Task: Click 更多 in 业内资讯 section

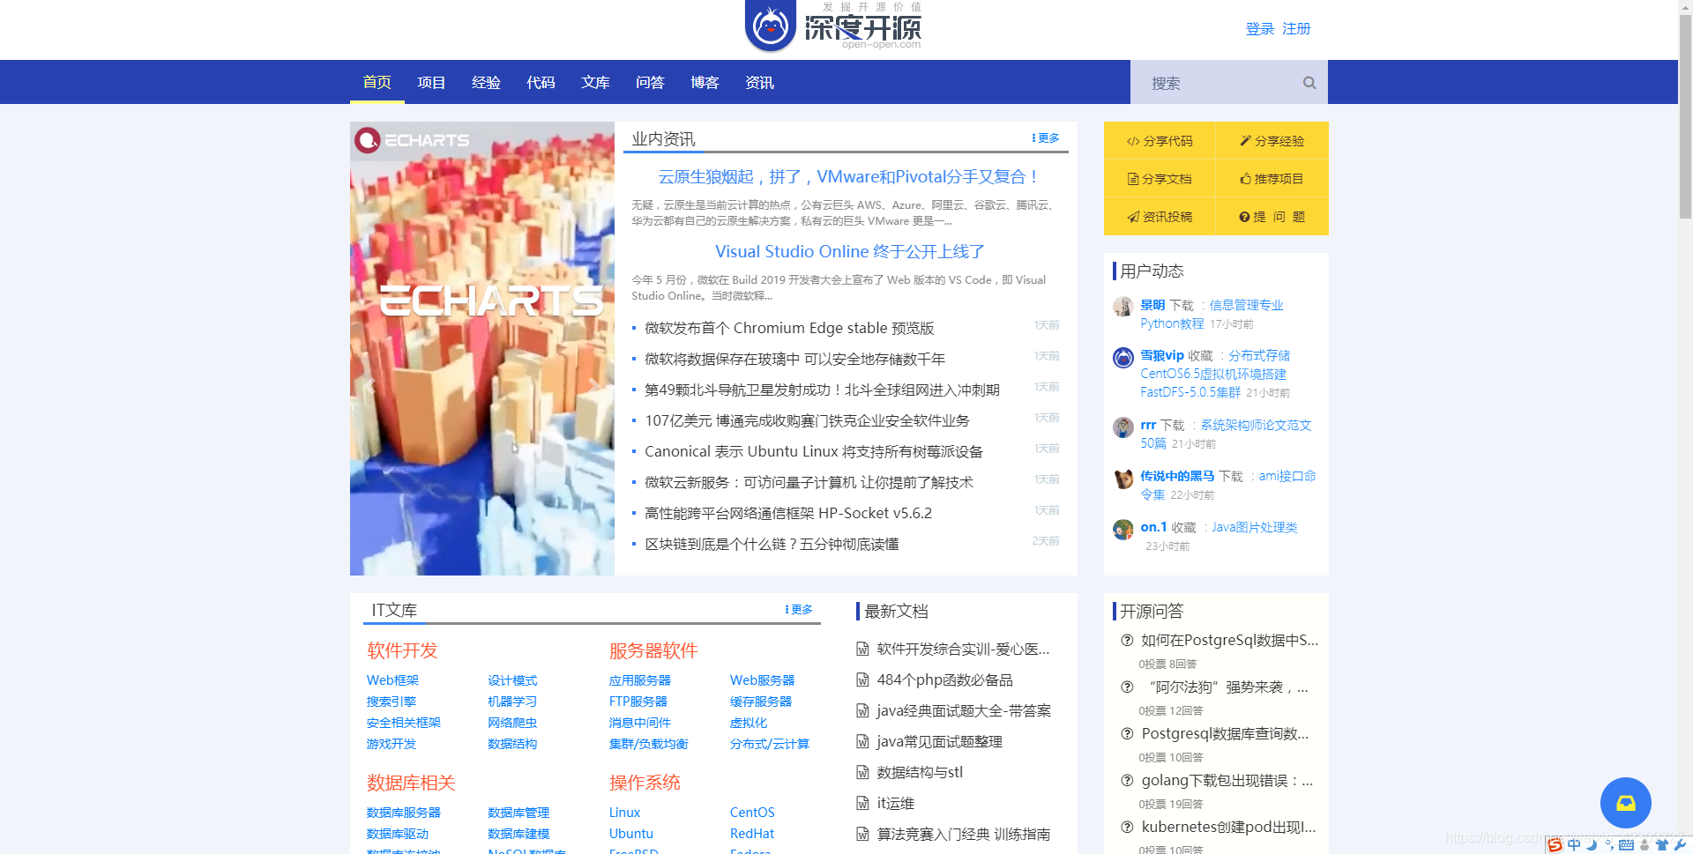Action: (x=1046, y=138)
